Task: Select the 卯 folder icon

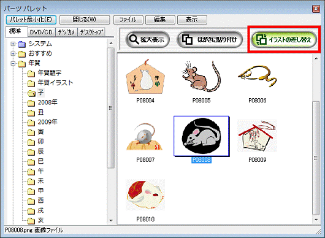Action: 31,142
